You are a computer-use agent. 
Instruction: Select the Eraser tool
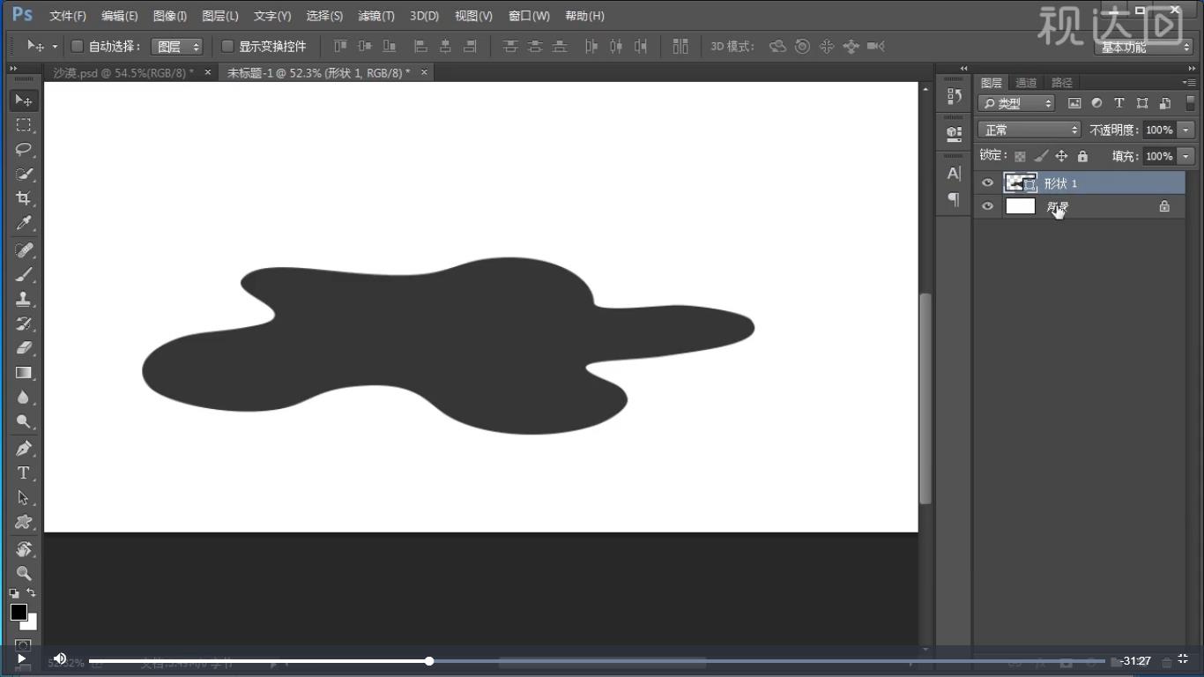[24, 348]
